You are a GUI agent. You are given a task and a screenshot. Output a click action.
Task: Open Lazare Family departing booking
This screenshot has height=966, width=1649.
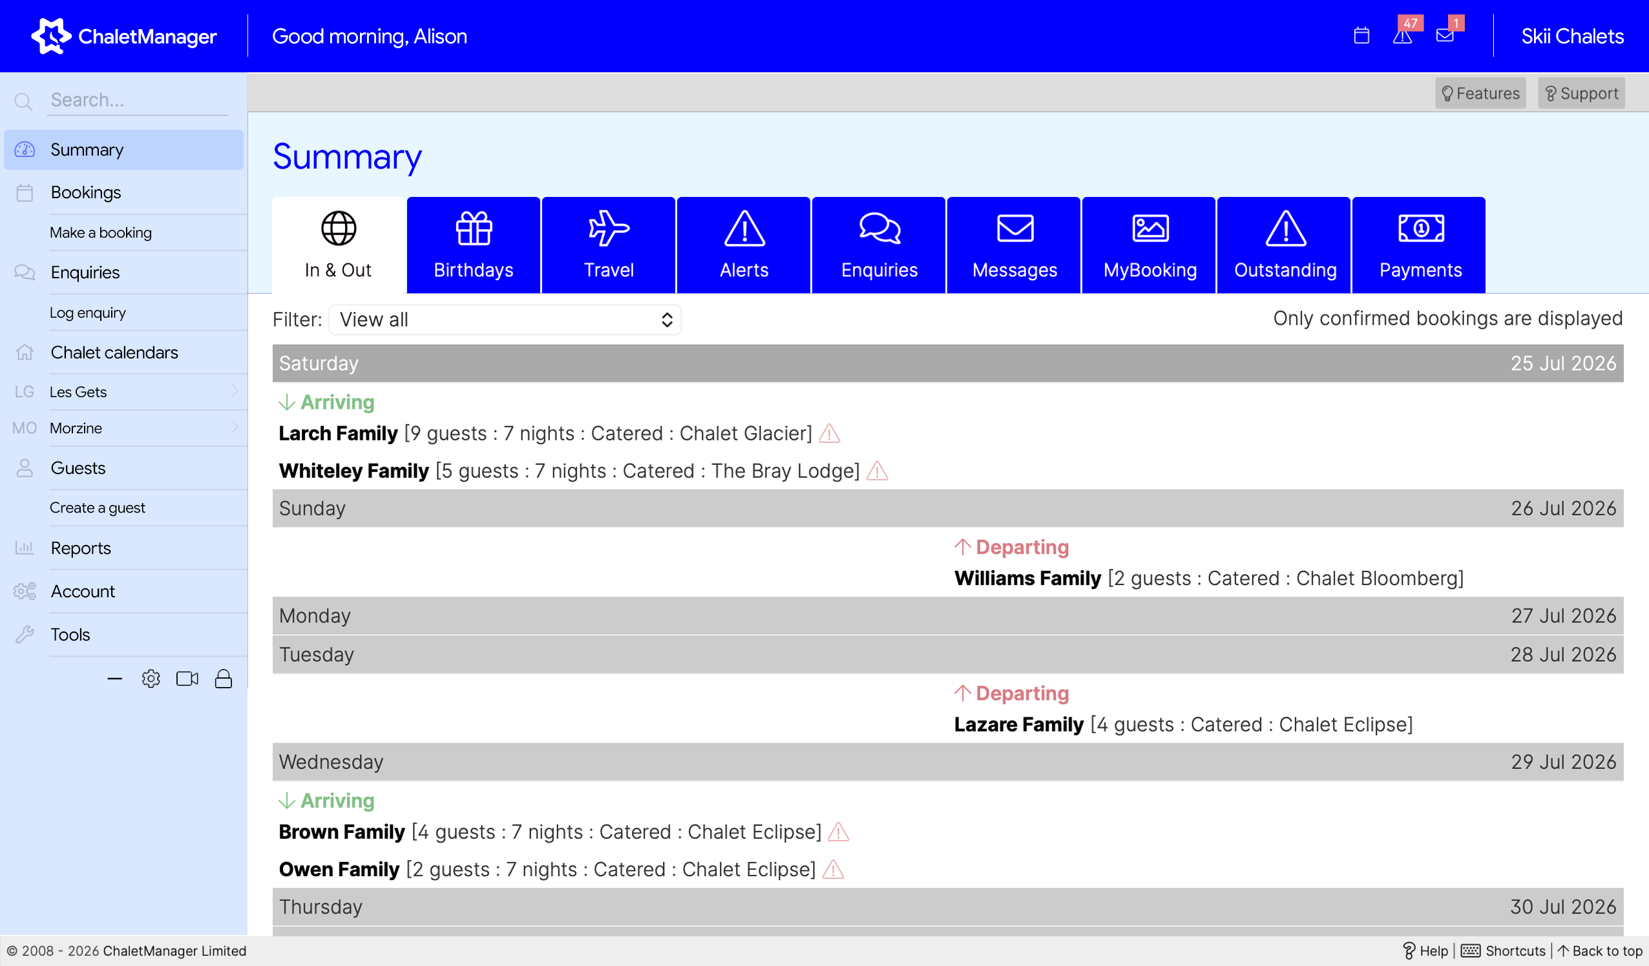coord(1019,724)
